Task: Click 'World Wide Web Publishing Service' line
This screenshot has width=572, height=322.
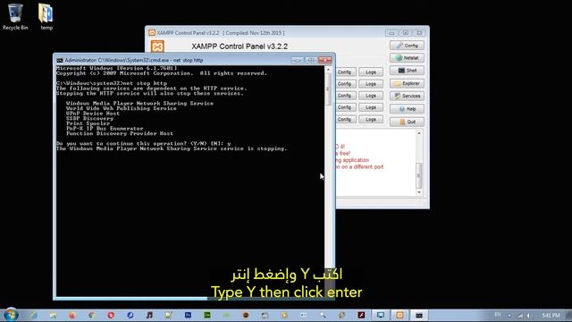Action: pos(122,108)
